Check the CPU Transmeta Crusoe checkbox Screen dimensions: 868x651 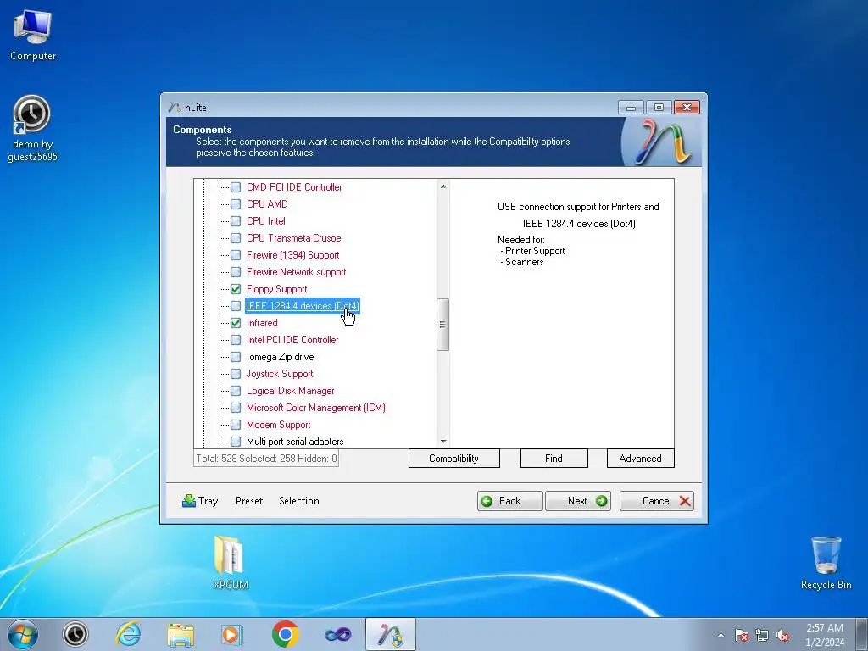point(236,238)
